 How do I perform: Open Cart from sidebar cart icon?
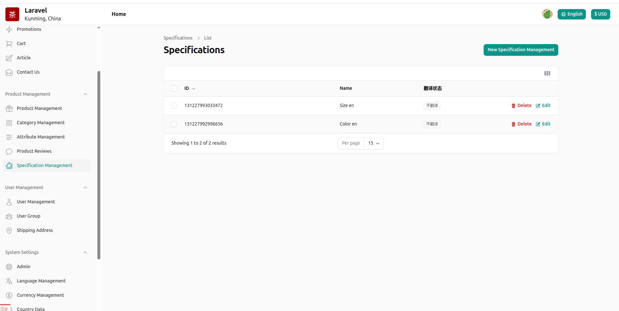click(9, 43)
